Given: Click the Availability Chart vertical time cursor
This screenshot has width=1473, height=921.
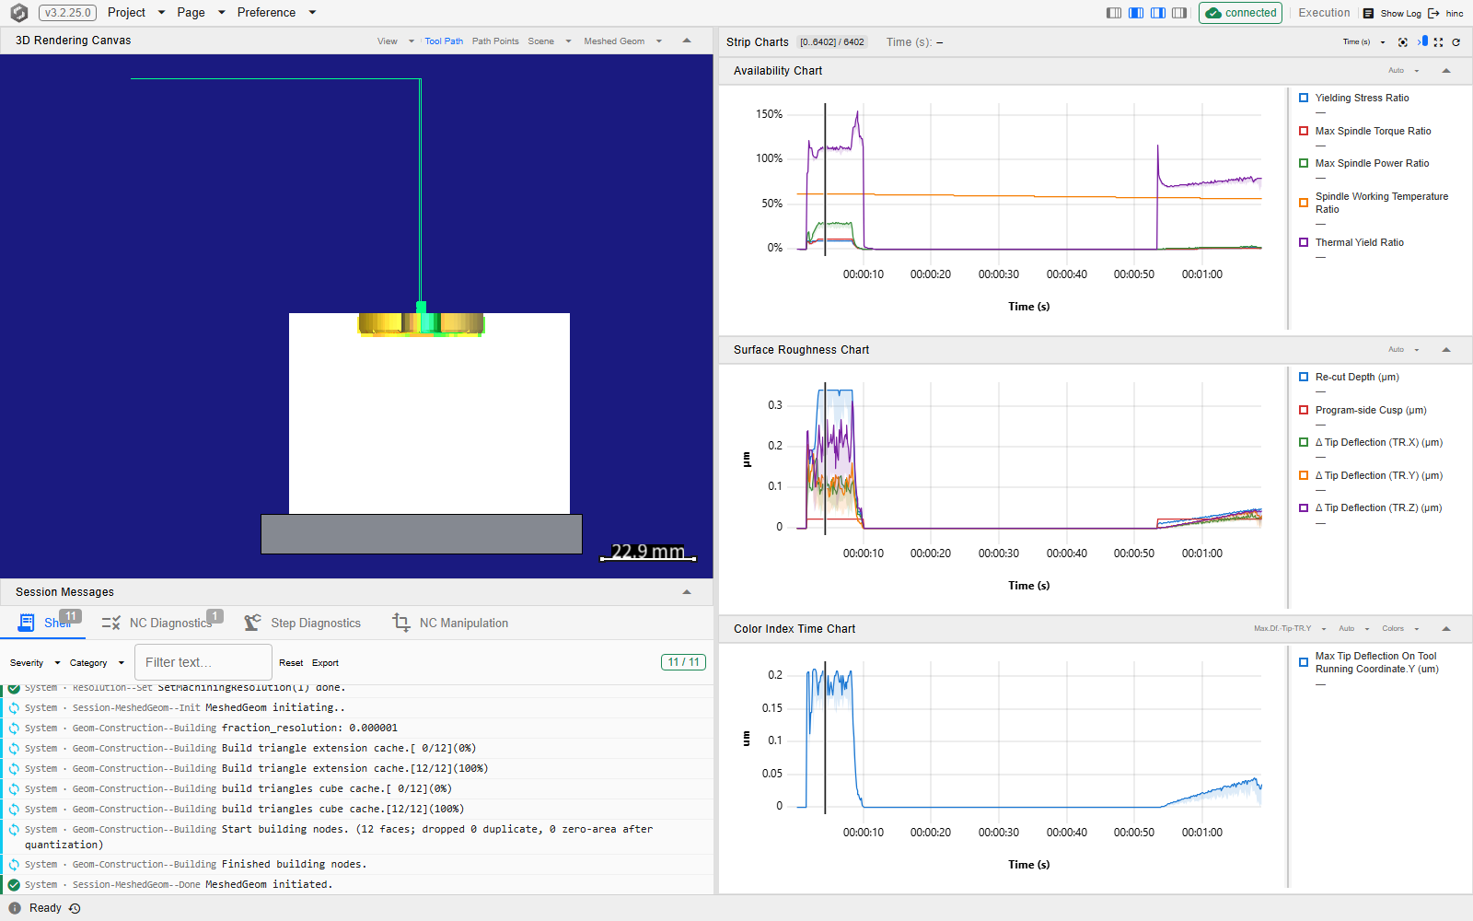Looking at the screenshot, I should pos(825,179).
